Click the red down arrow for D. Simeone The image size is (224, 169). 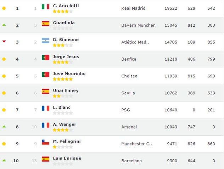point(4,42)
